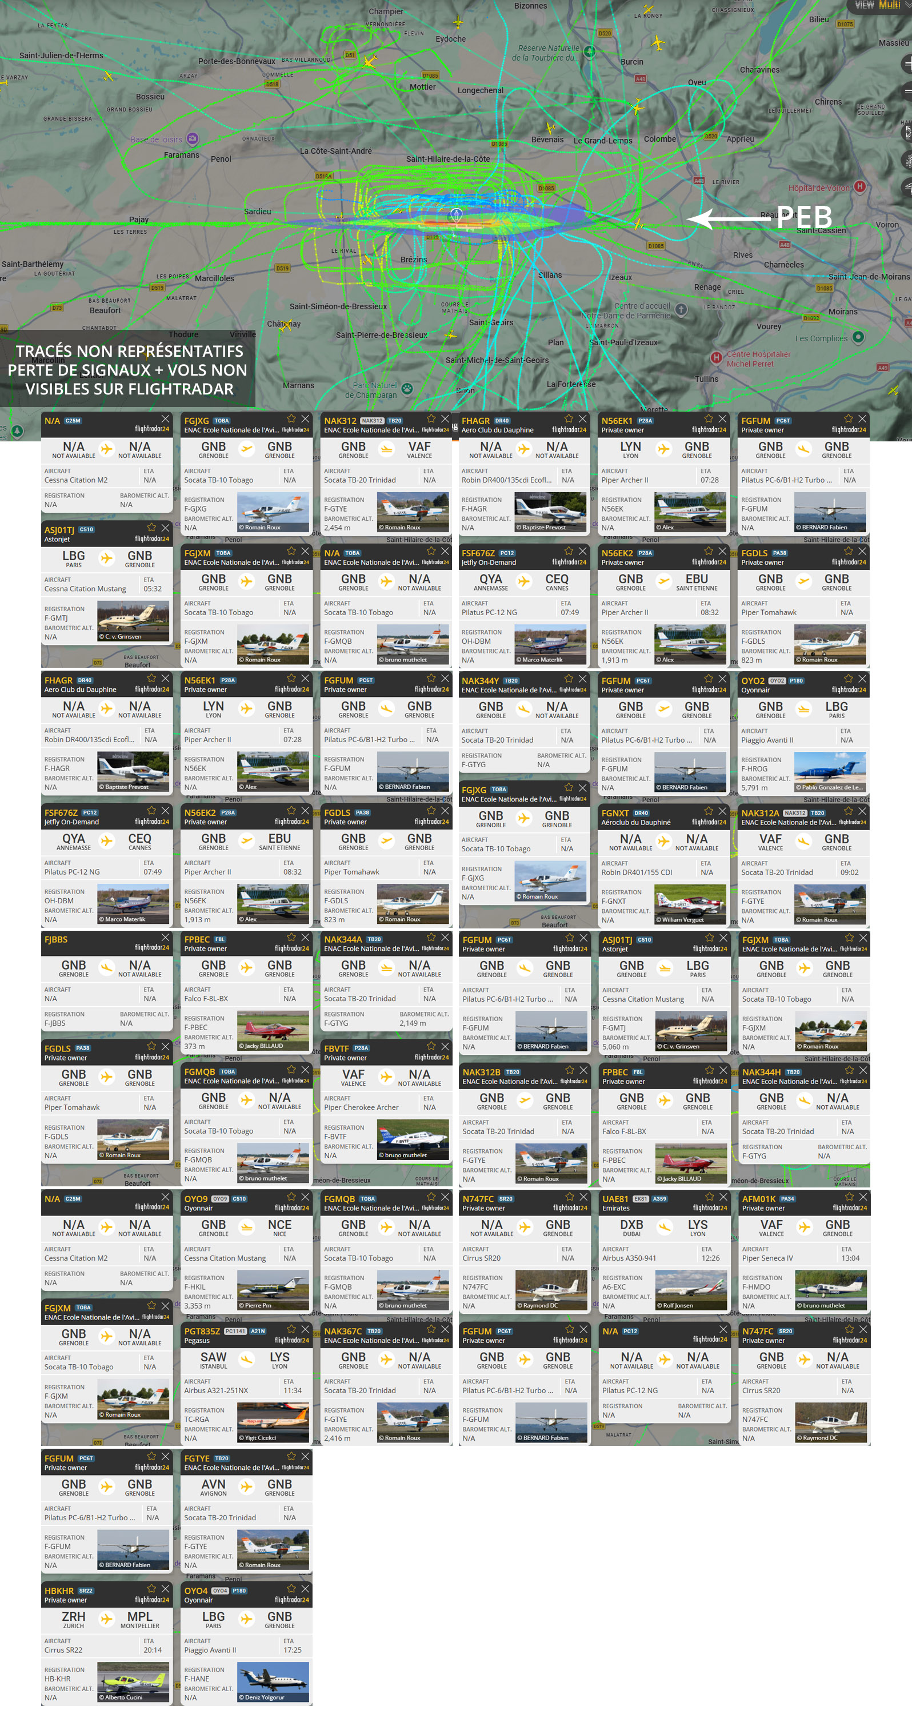This screenshot has width=912, height=1710.
Task: Click the Notre-Dame de Parmenie church marker
Action: coord(681,309)
